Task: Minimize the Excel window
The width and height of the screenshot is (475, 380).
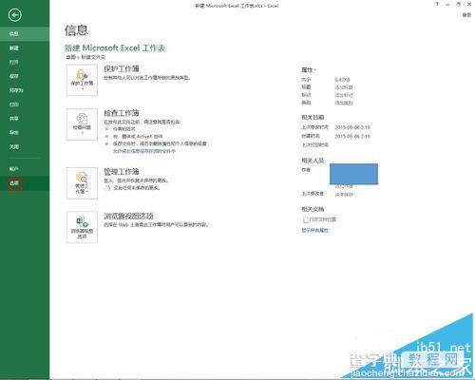Action: click(x=447, y=5)
